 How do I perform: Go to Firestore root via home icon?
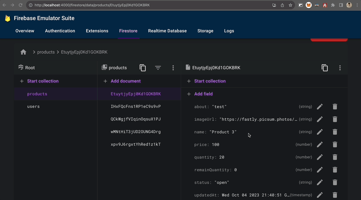(24, 52)
